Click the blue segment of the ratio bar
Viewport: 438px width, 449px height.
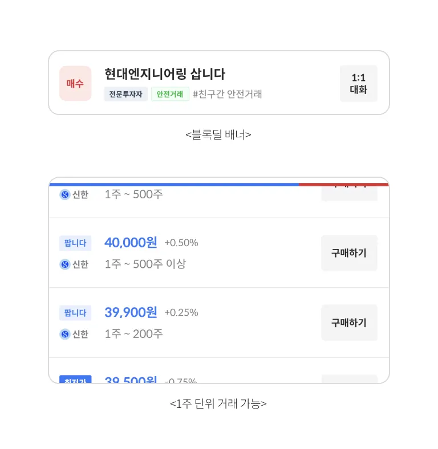click(174, 185)
